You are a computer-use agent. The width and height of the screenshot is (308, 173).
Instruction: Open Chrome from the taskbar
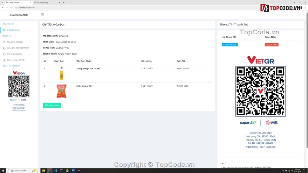tap(50, 171)
